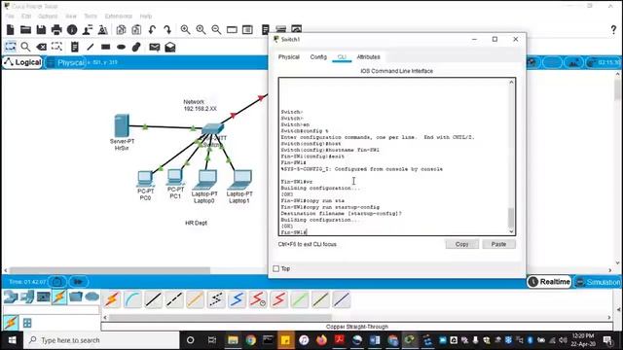Image resolution: width=623 pixels, height=350 pixels.
Task: Open the Attributes tab in Switch1
Action: point(368,57)
